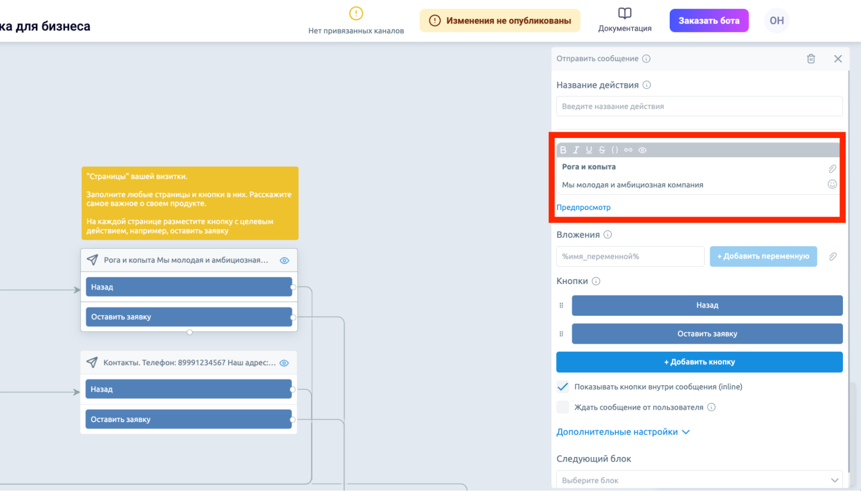This screenshot has height=491, width=861.
Task: Insert a link via the chain icon
Action: click(628, 150)
